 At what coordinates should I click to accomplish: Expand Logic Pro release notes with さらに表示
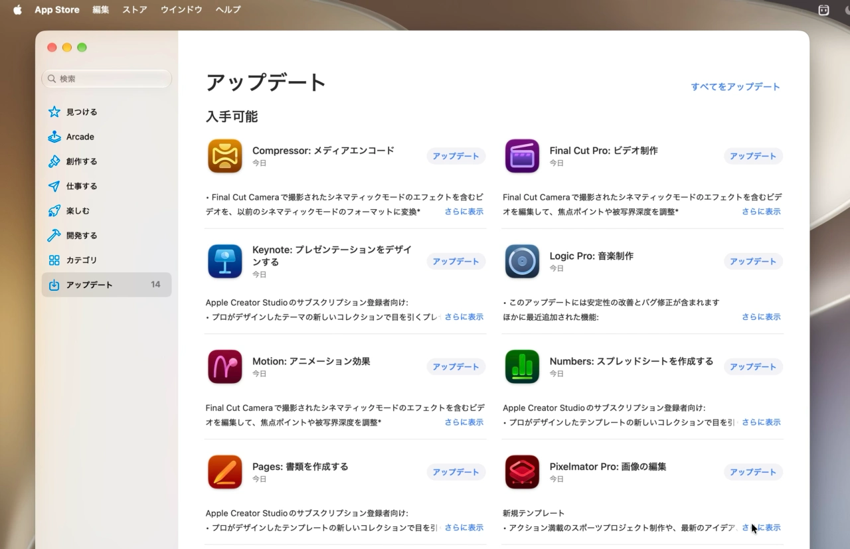pos(761,317)
